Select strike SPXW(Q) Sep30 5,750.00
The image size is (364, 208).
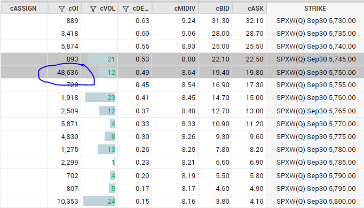tap(316, 72)
